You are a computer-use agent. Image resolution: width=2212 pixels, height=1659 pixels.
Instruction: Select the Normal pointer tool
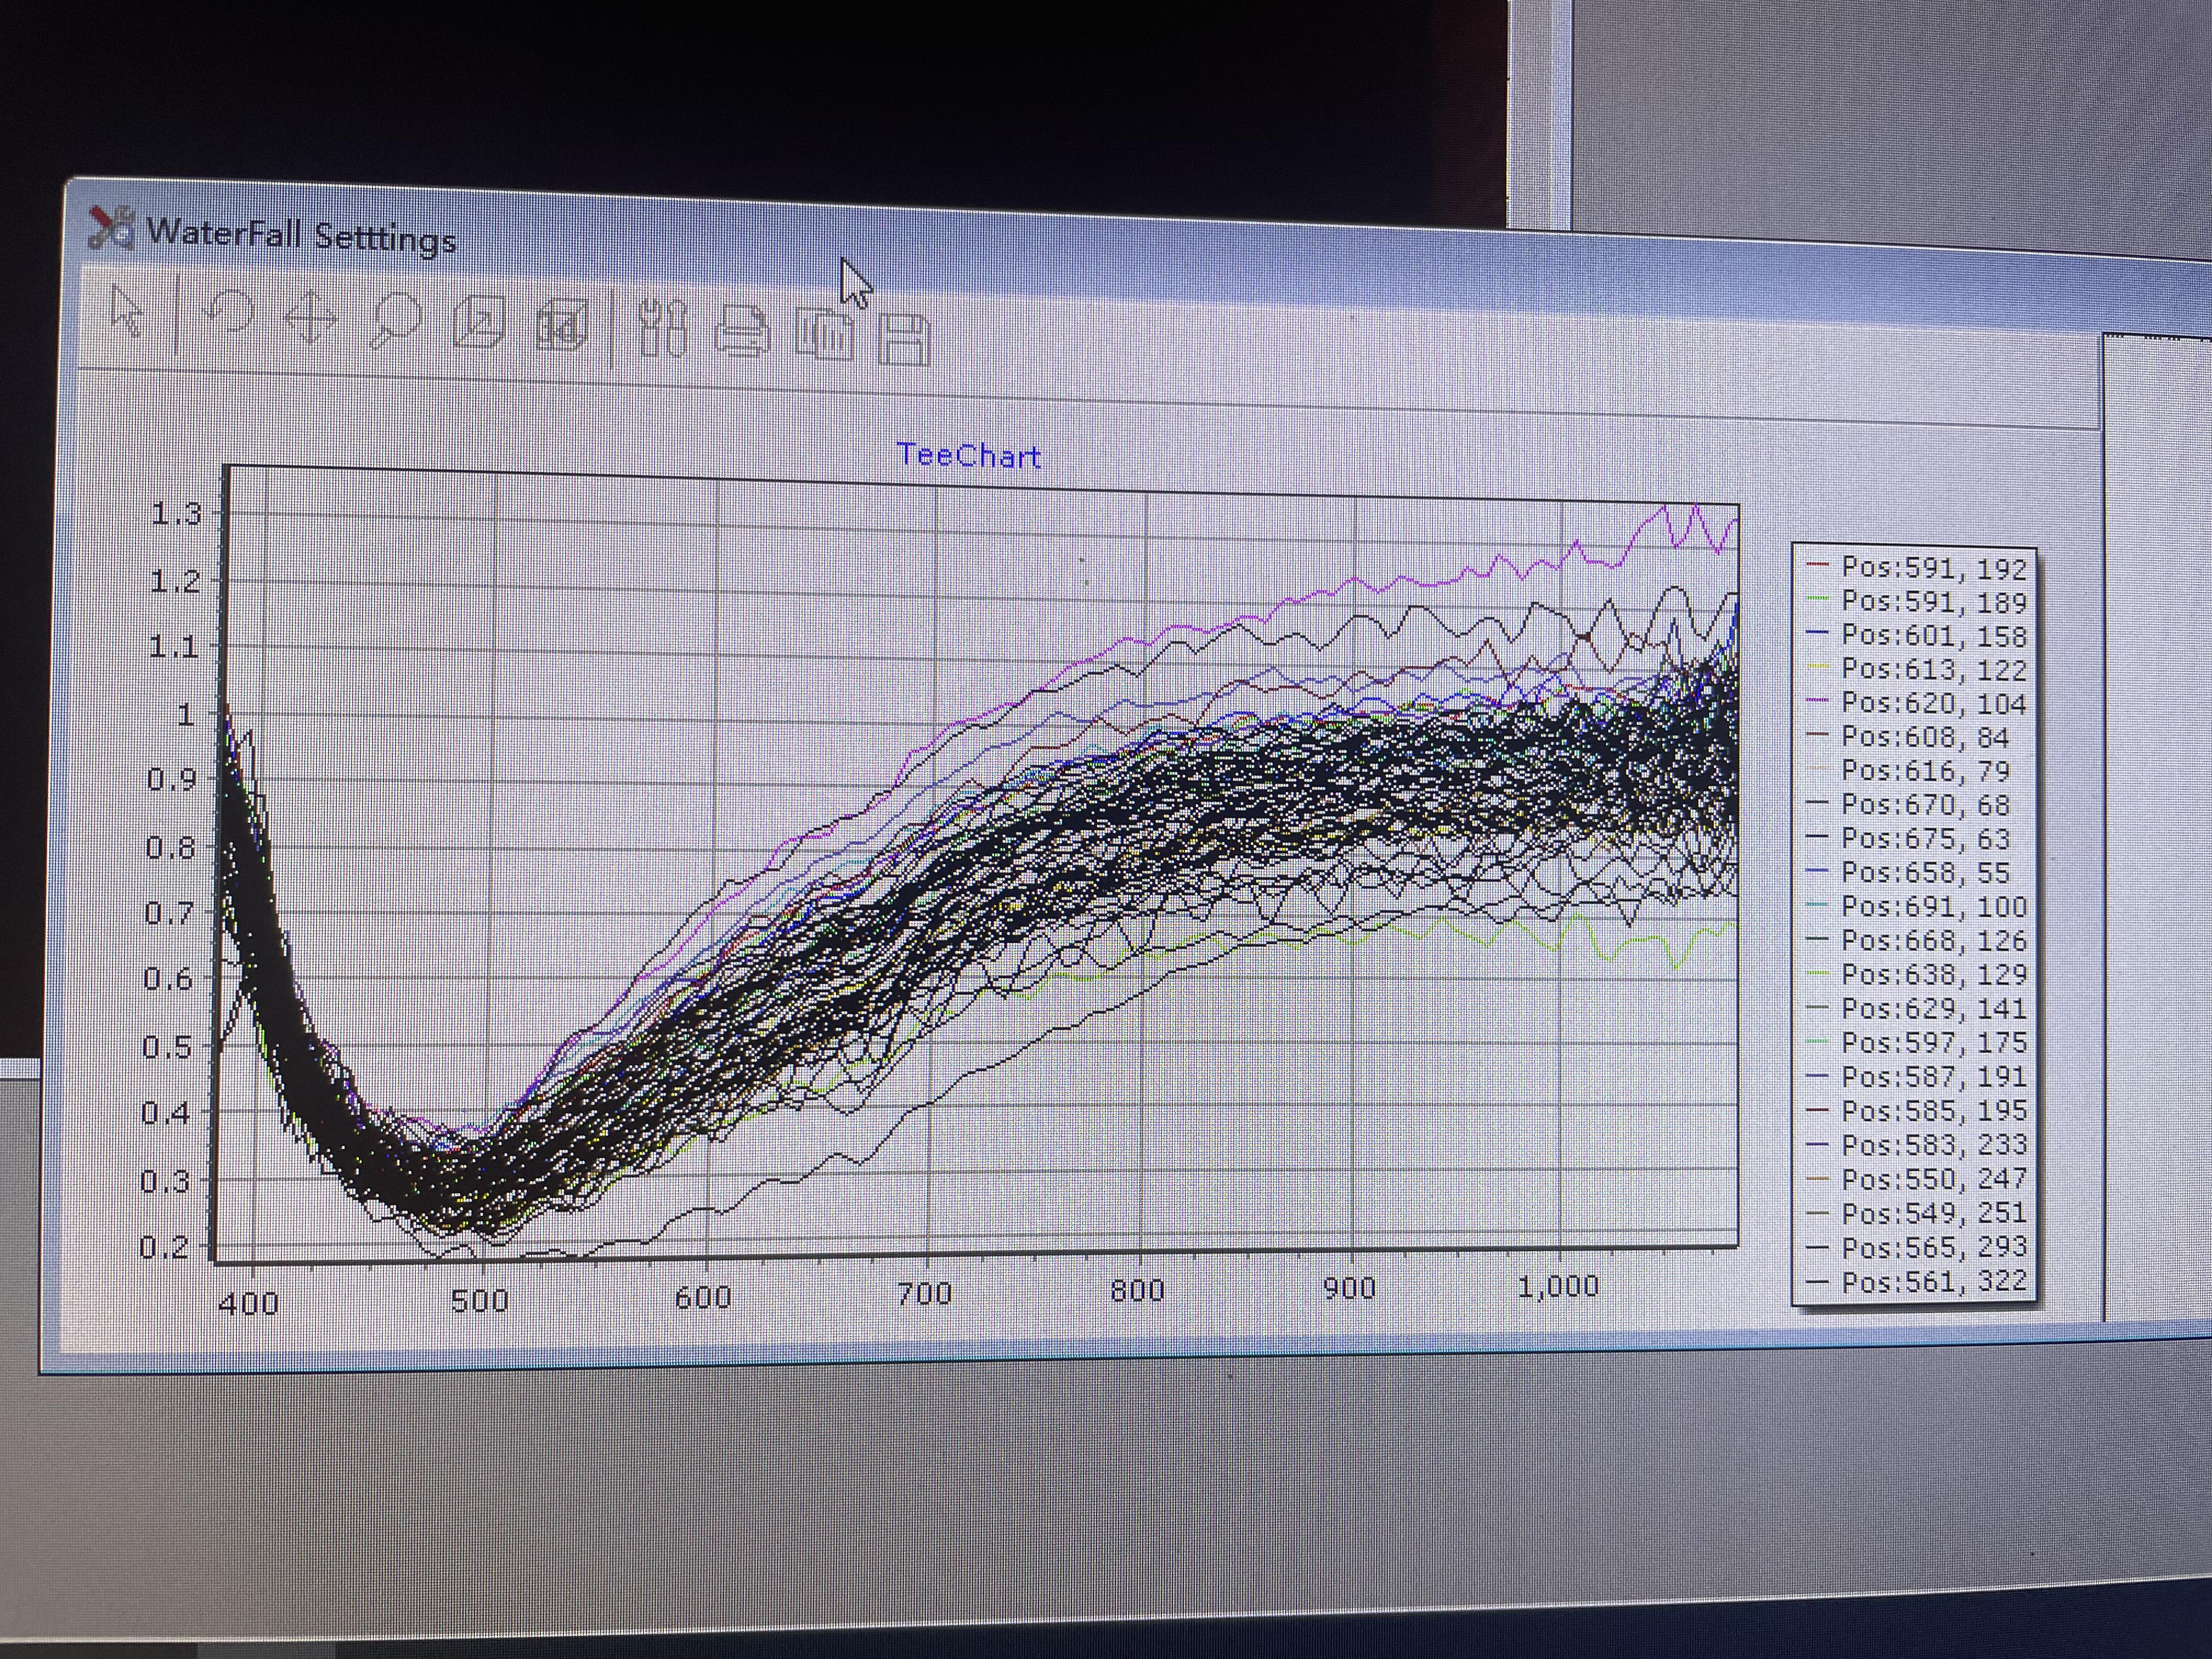127,311
